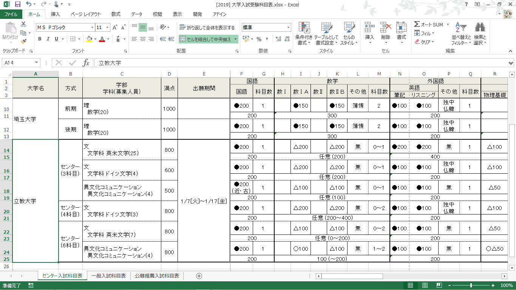Click the new sheet plus button
Viewport: 516px width, 290px height.
(x=199, y=276)
